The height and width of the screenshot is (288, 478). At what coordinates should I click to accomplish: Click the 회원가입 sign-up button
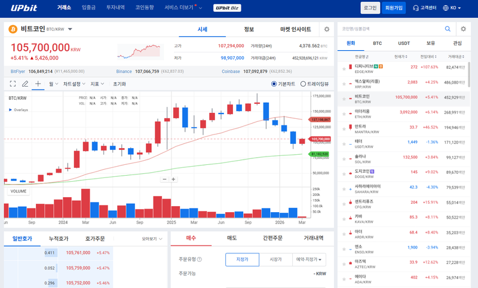[x=394, y=8]
